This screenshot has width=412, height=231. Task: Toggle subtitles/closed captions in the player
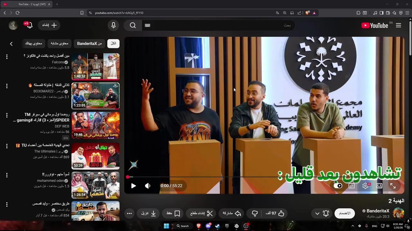tap(352, 186)
